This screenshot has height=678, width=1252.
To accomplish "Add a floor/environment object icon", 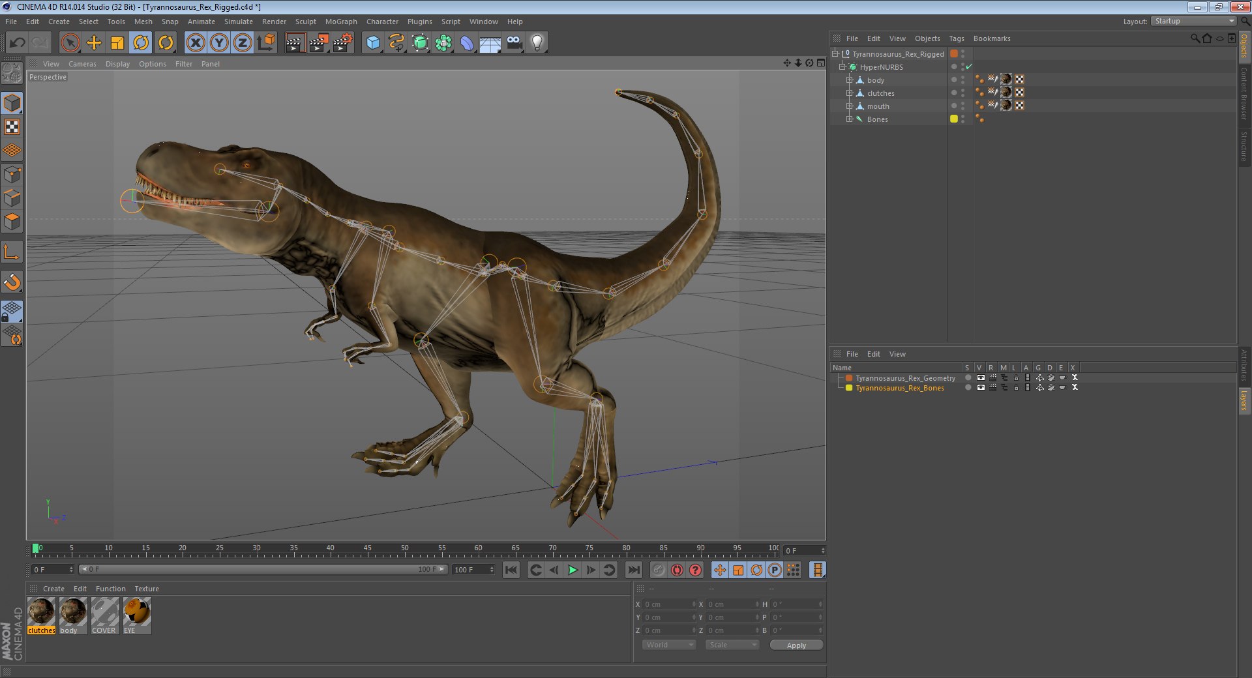I will 490,43.
